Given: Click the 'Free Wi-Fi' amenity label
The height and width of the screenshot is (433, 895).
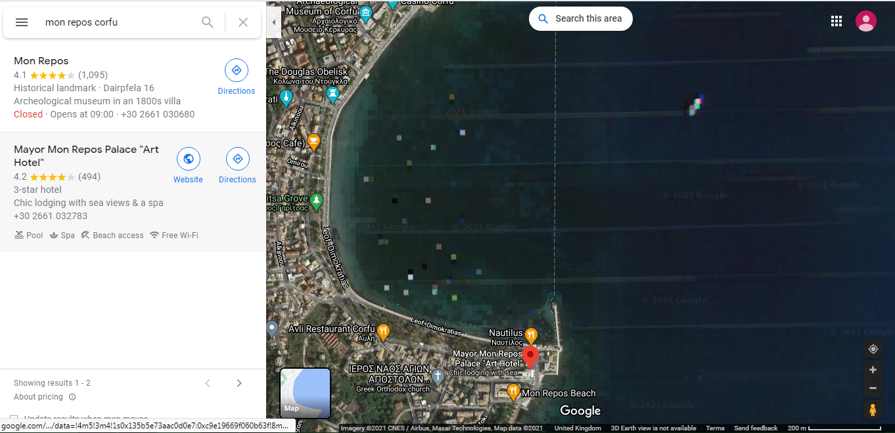Looking at the screenshot, I should click(x=180, y=236).
